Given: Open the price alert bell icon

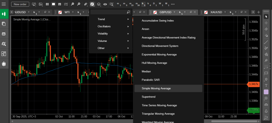Looking at the screenshot, I should pos(266,111).
